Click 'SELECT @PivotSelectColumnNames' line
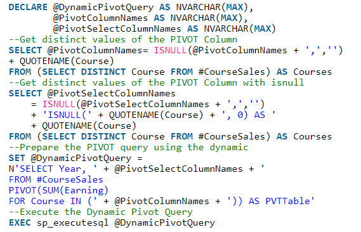The width and height of the screenshot is (361, 232). click(x=92, y=94)
